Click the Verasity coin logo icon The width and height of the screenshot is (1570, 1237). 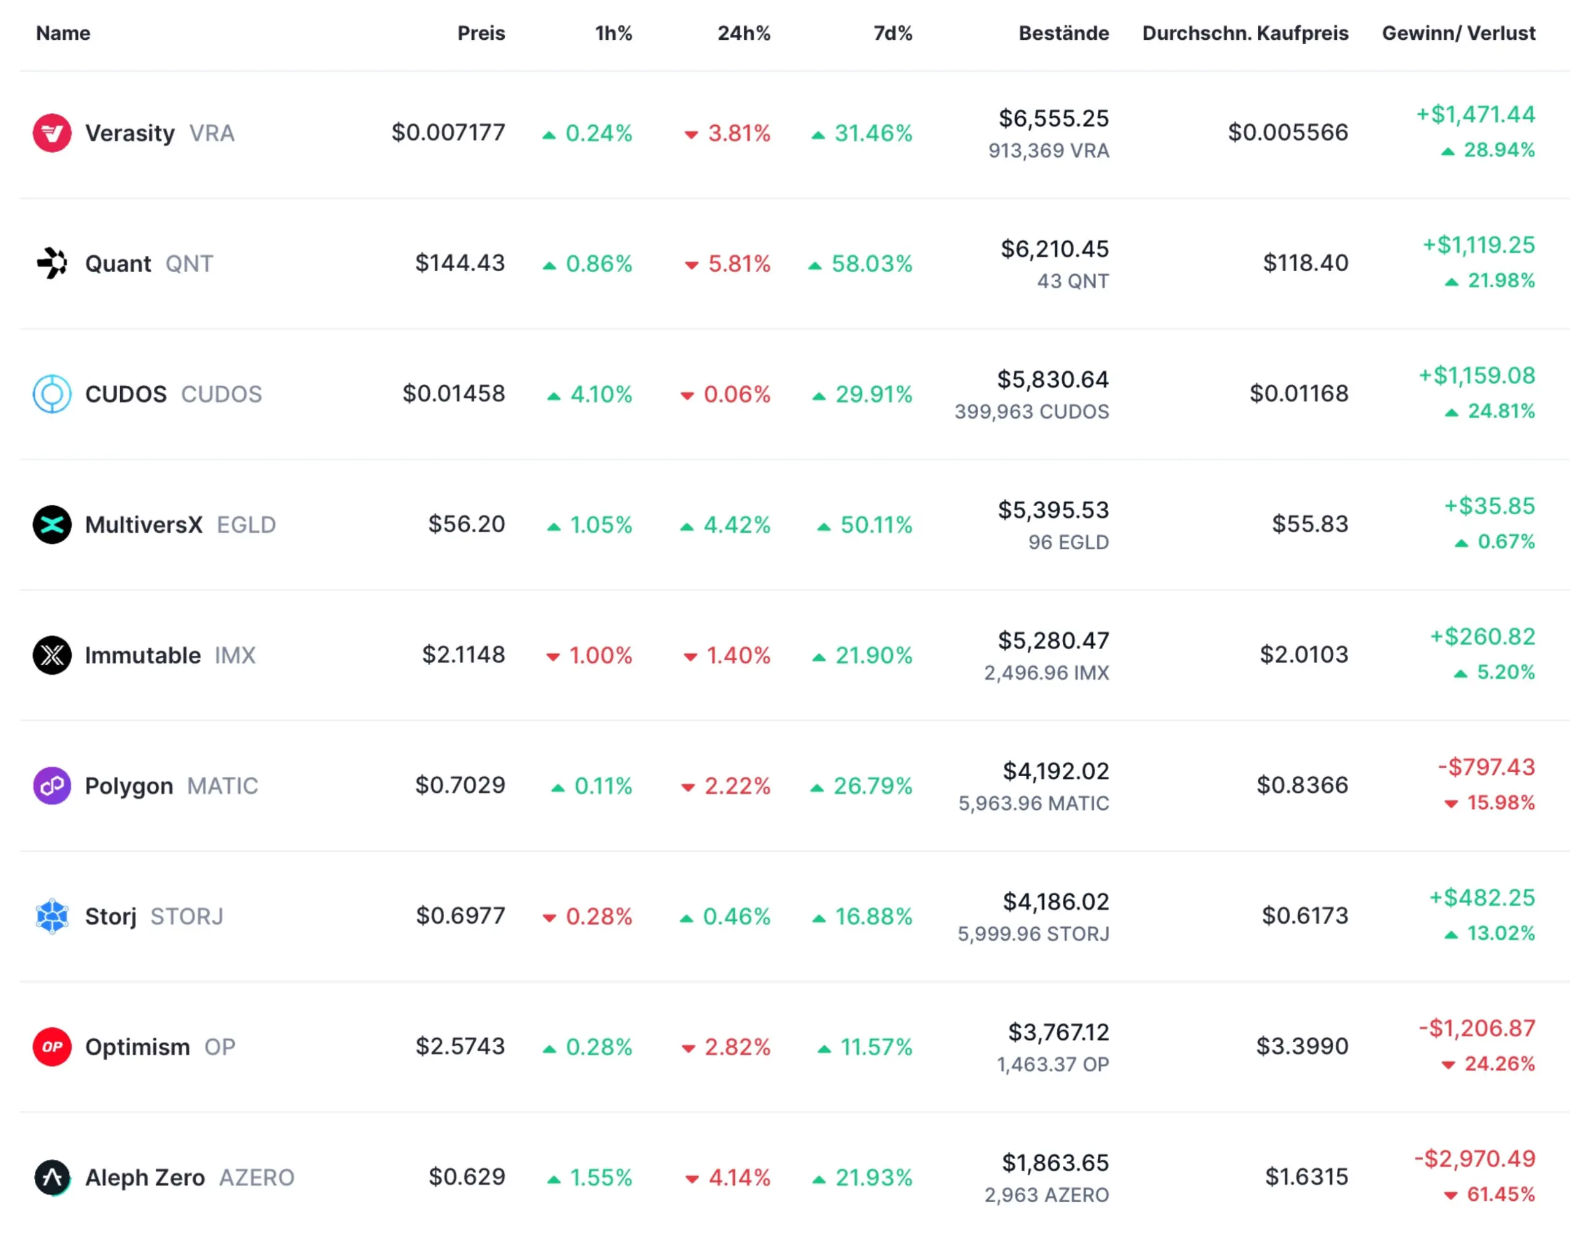(x=52, y=133)
